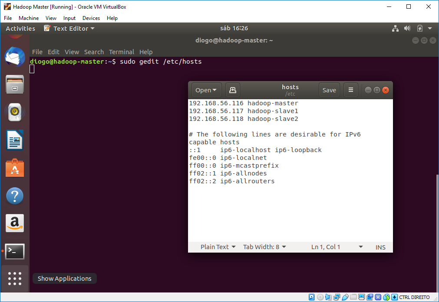Open the Devices menu in VirtualBox
439x302 pixels.
(91, 18)
